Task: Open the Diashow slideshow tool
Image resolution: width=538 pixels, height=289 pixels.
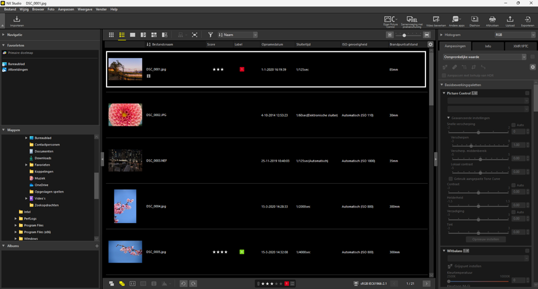Action: 474,21
